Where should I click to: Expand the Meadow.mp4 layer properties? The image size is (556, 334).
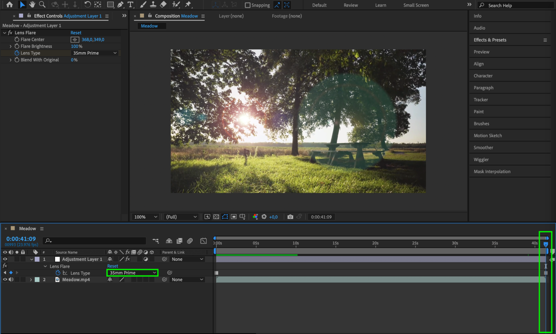[x=31, y=279]
